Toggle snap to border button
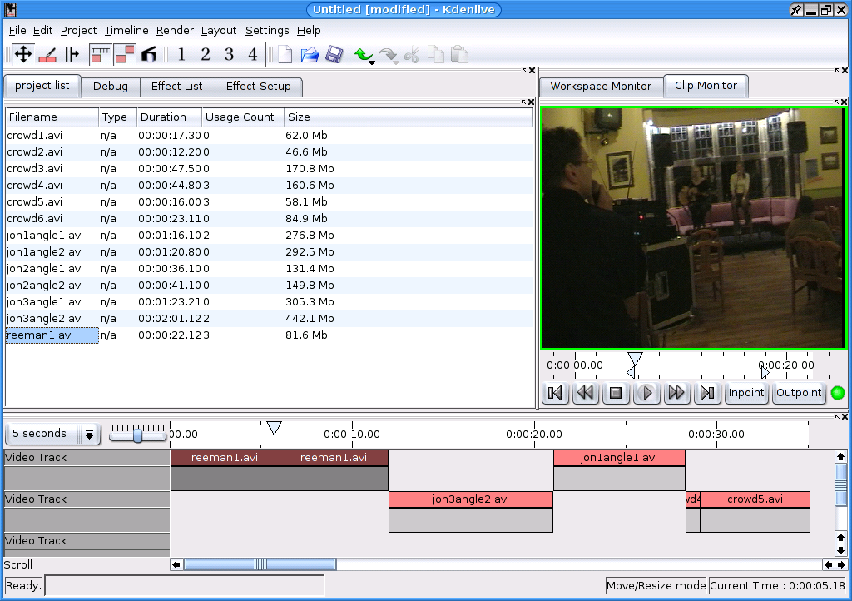This screenshot has width=852, height=601. (x=124, y=55)
